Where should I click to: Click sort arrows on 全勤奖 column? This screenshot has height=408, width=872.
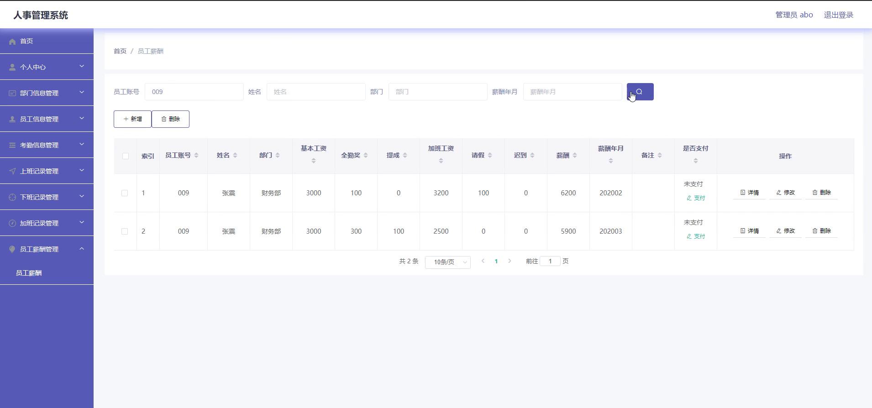point(366,156)
